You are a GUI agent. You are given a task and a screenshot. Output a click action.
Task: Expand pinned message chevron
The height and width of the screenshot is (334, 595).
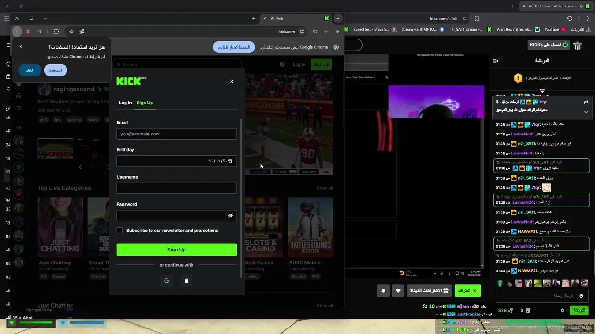(586, 112)
